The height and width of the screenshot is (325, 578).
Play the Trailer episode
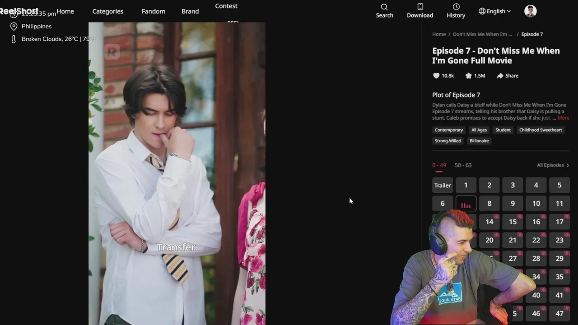[x=443, y=185]
